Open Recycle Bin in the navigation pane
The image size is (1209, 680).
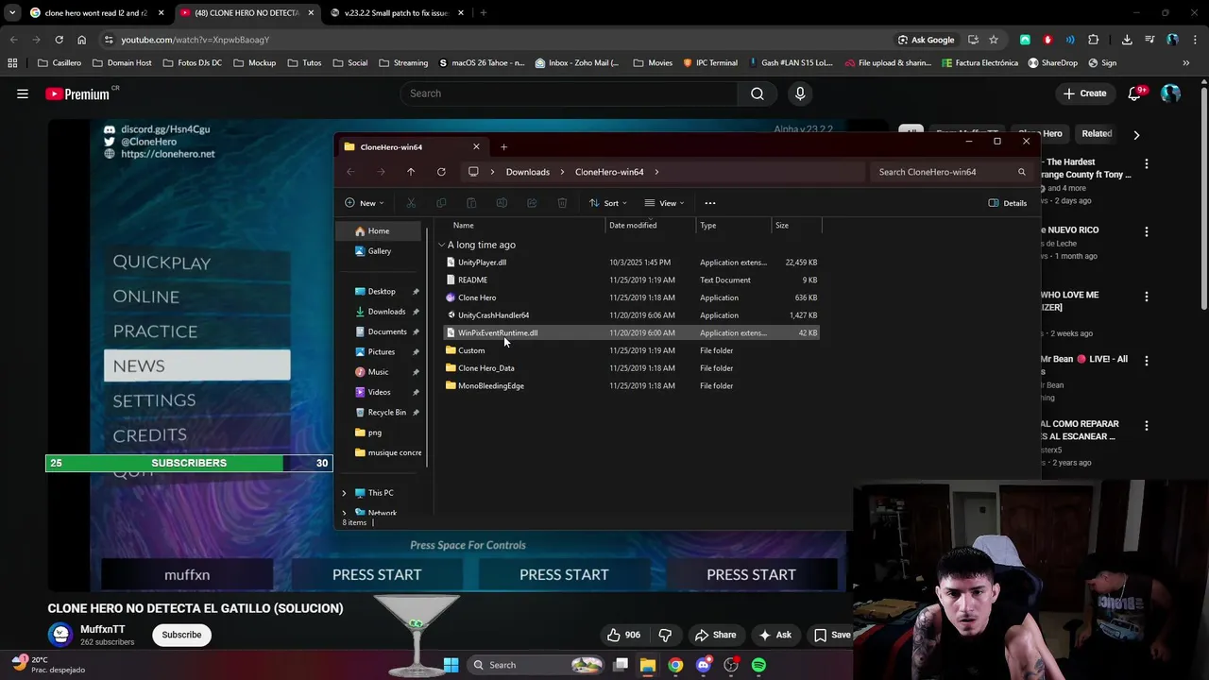(386, 412)
